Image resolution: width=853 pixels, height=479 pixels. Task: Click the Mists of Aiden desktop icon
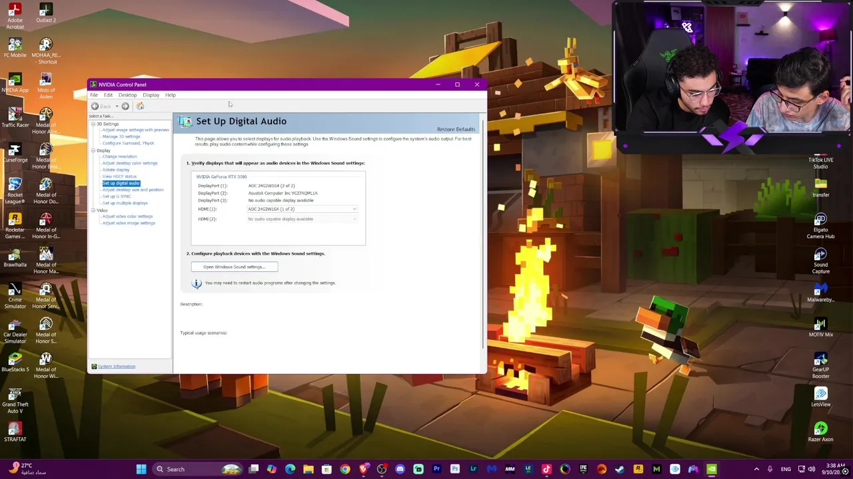pyautogui.click(x=46, y=86)
